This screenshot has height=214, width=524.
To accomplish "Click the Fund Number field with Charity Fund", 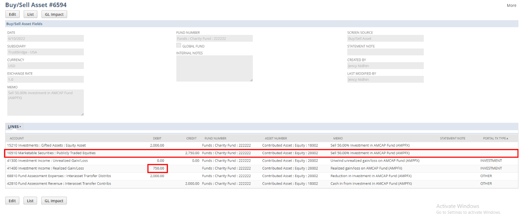I will (x=214, y=39).
